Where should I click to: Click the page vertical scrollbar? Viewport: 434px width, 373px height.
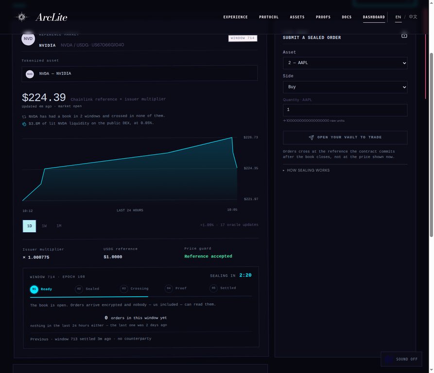(x=431, y=145)
